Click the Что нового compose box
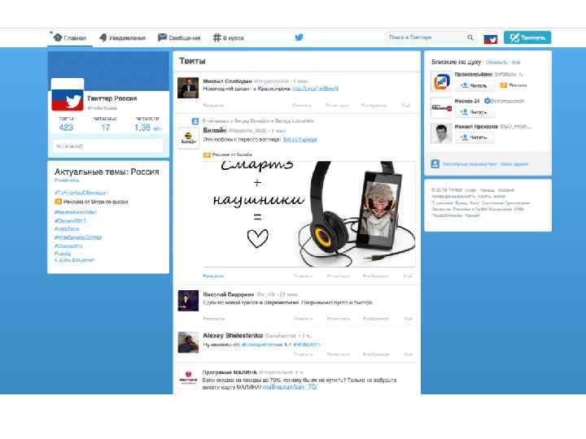 [x=108, y=146]
